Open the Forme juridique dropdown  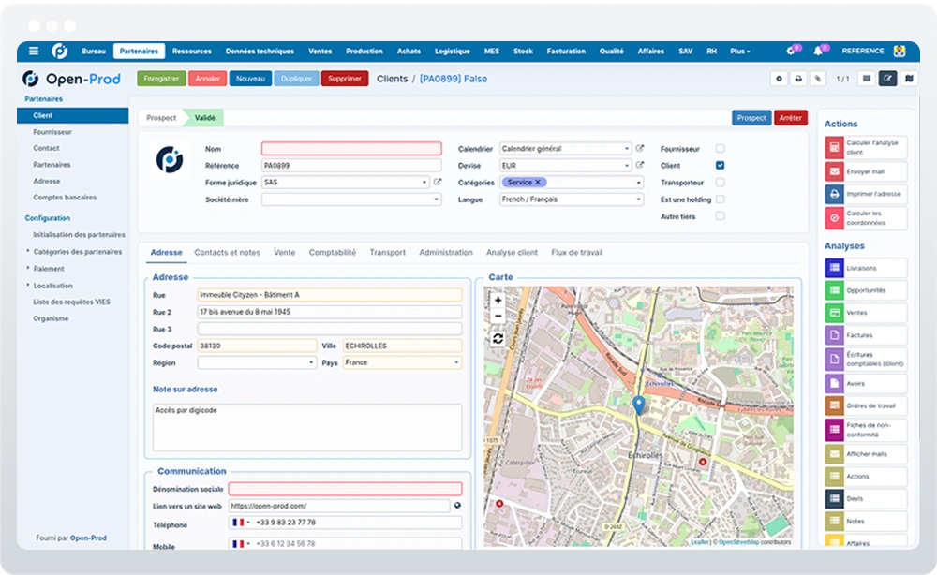[x=346, y=182]
